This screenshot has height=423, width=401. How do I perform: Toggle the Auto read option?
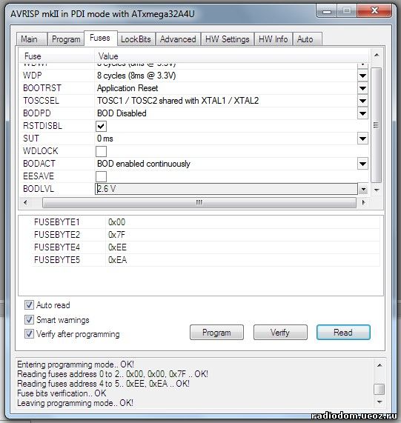click(29, 304)
